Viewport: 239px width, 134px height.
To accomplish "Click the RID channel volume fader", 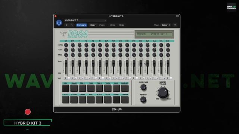I will pos(140,63).
